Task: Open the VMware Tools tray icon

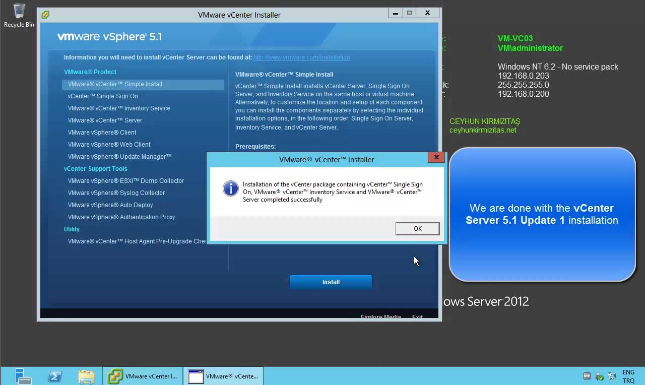Action: tap(587, 376)
